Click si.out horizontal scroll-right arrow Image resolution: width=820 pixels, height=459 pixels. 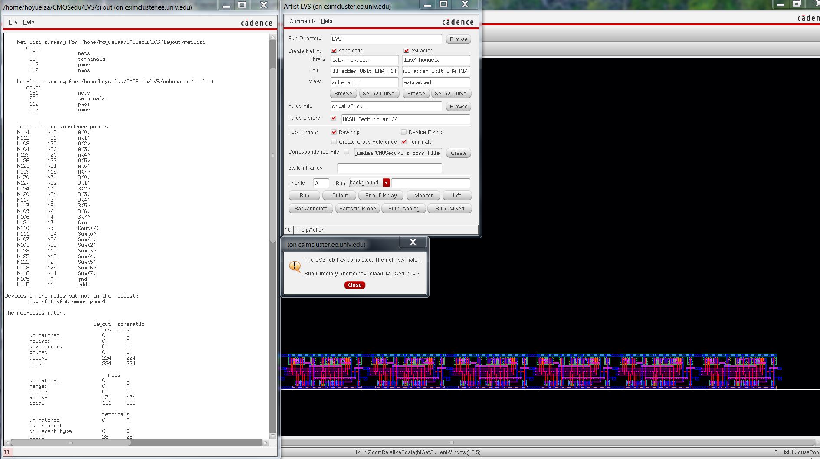(266, 443)
